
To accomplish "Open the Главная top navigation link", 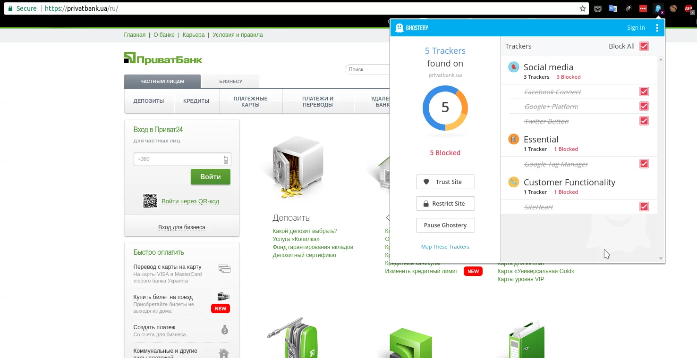I will pyautogui.click(x=135, y=35).
